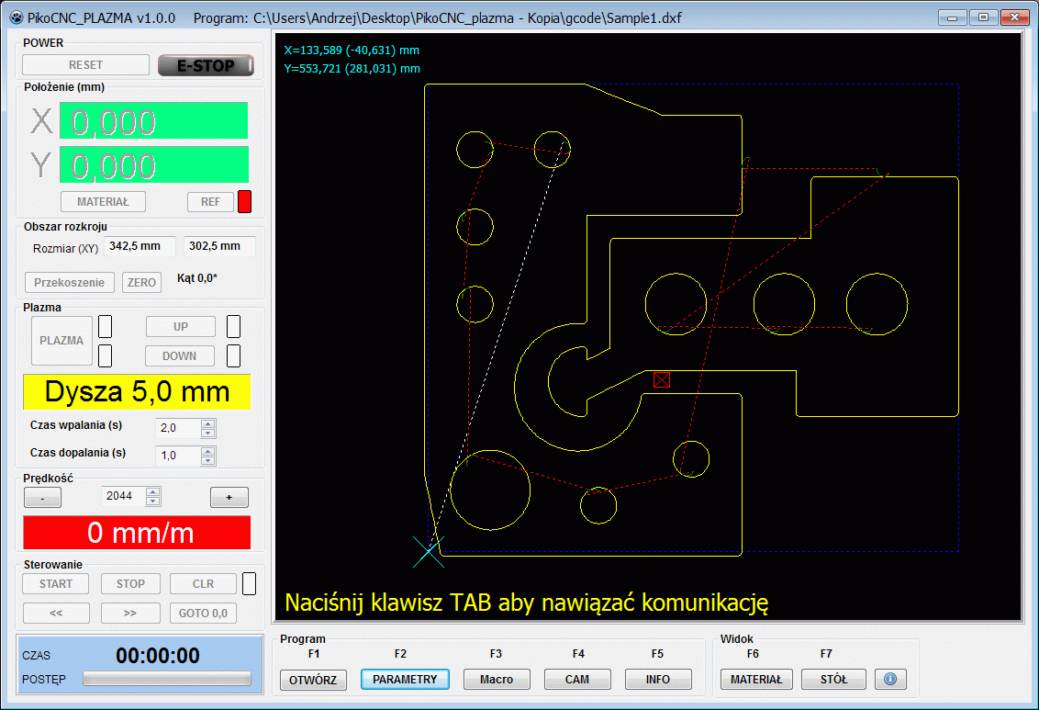Click the 342,5 mm size field
Viewport: 1039px width, 710px height.
(140, 246)
